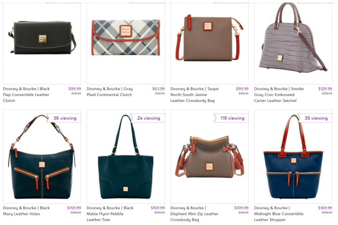The height and width of the screenshot is (225, 338).
Task: Select the Taupe North South Janine crossbody photo
Action: point(209,38)
